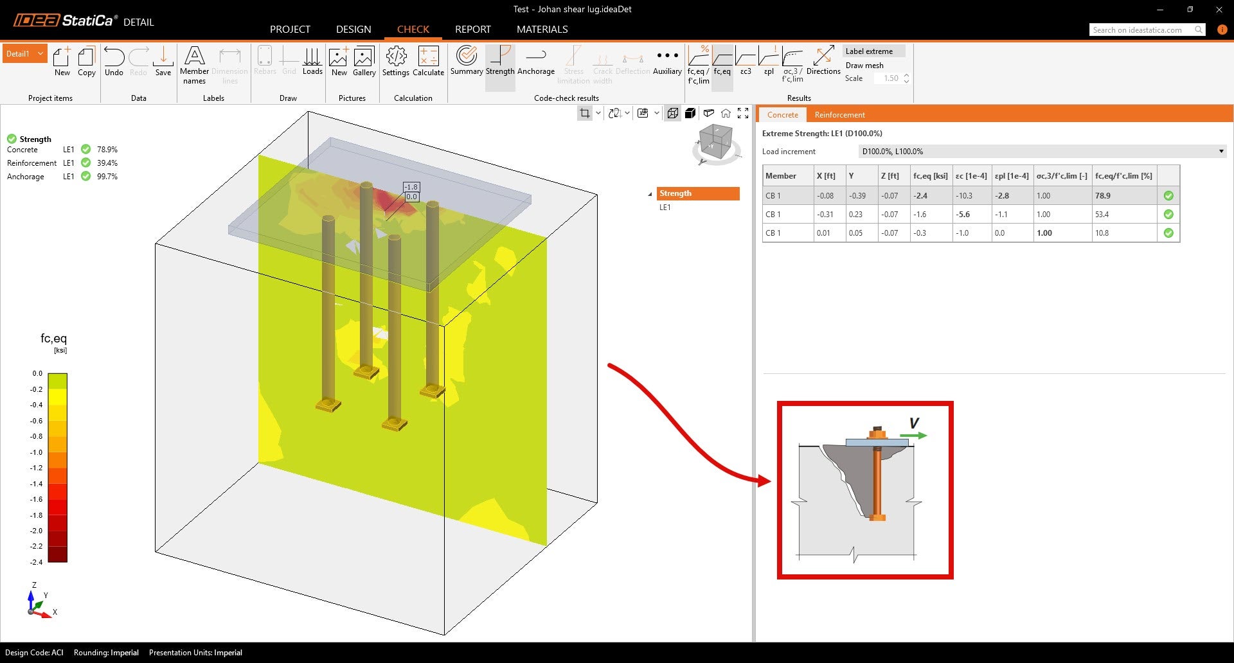Reset the view with the home icon
1234x663 pixels.
click(726, 113)
